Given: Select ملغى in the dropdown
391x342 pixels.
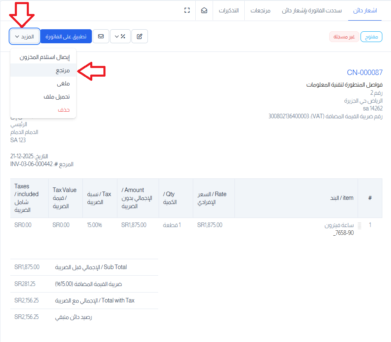Looking at the screenshot, I should click(63, 84).
